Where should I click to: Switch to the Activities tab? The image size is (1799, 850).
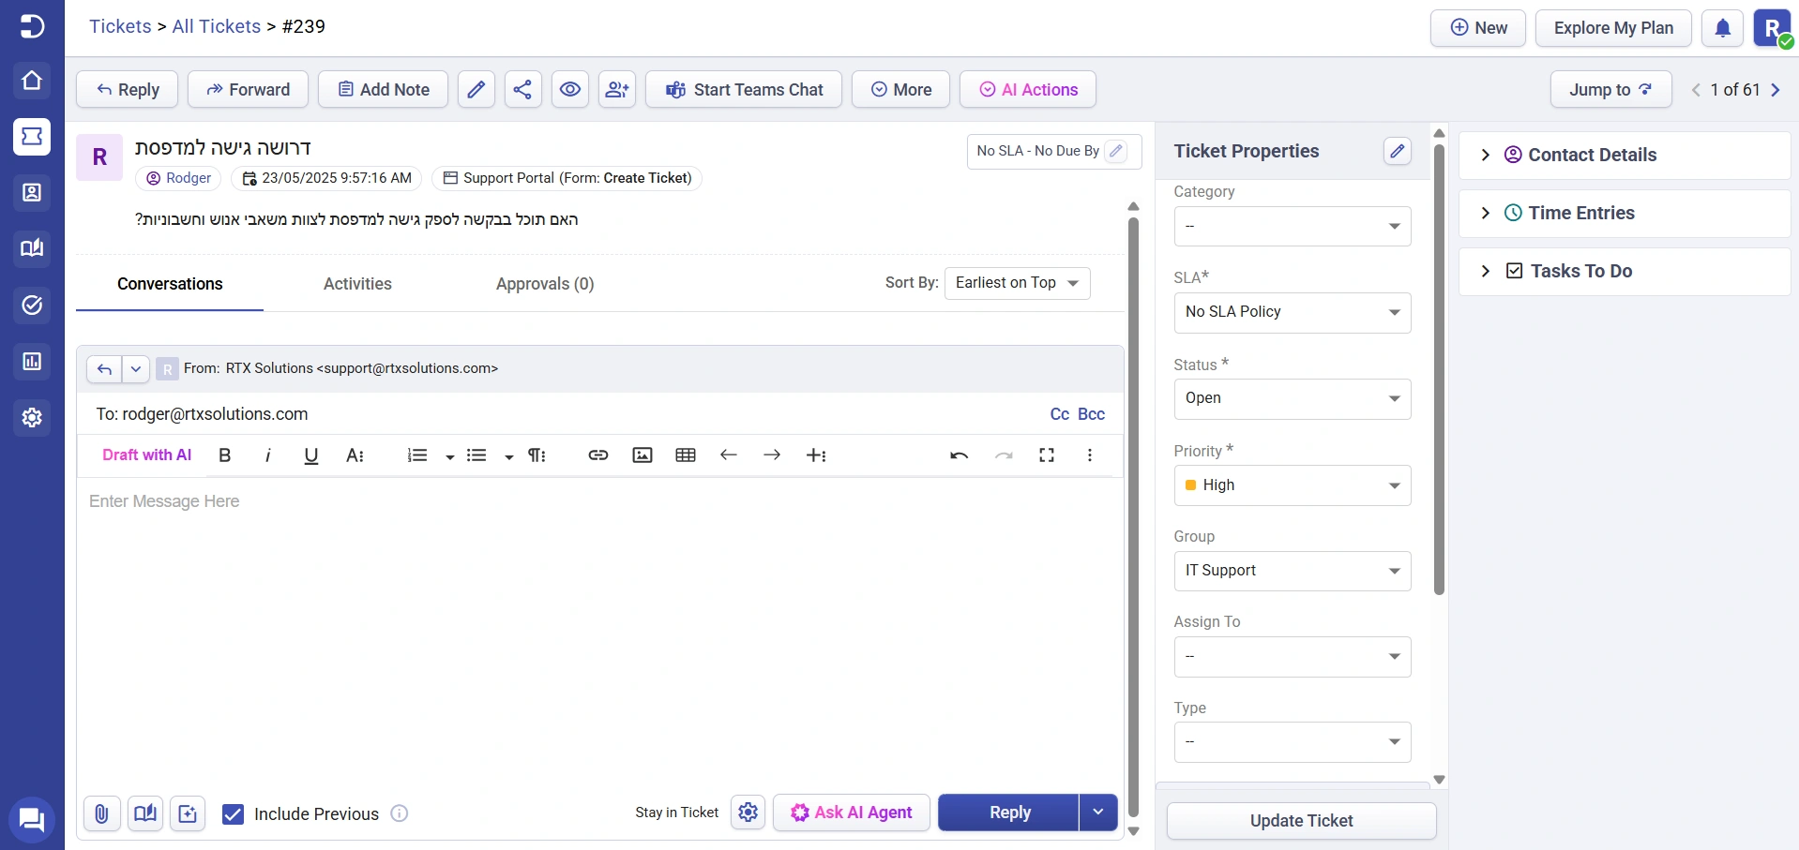(357, 284)
